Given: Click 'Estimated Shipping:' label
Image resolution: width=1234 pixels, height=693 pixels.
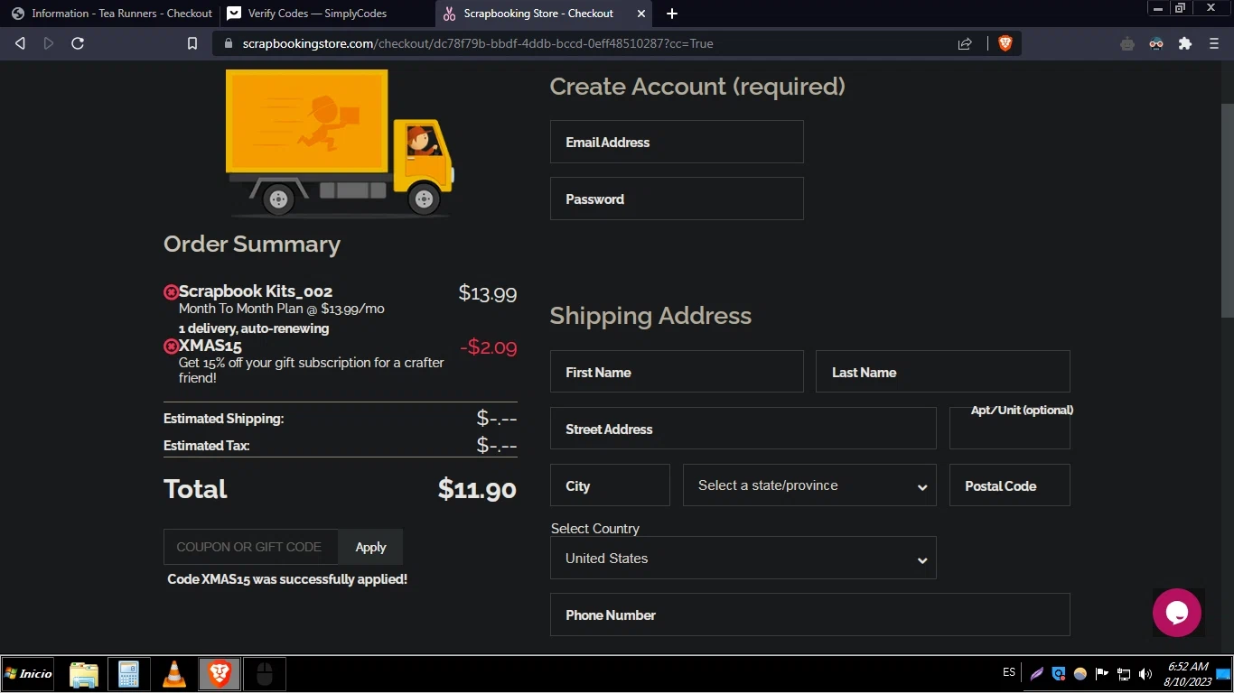Looking at the screenshot, I should point(223,419).
